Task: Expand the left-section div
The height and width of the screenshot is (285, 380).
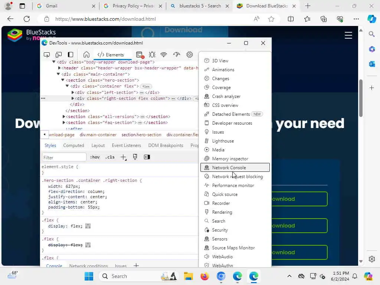Action: (x=72, y=92)
